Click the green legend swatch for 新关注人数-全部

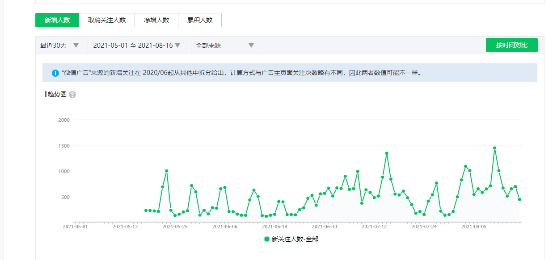(x=267, y=239)
